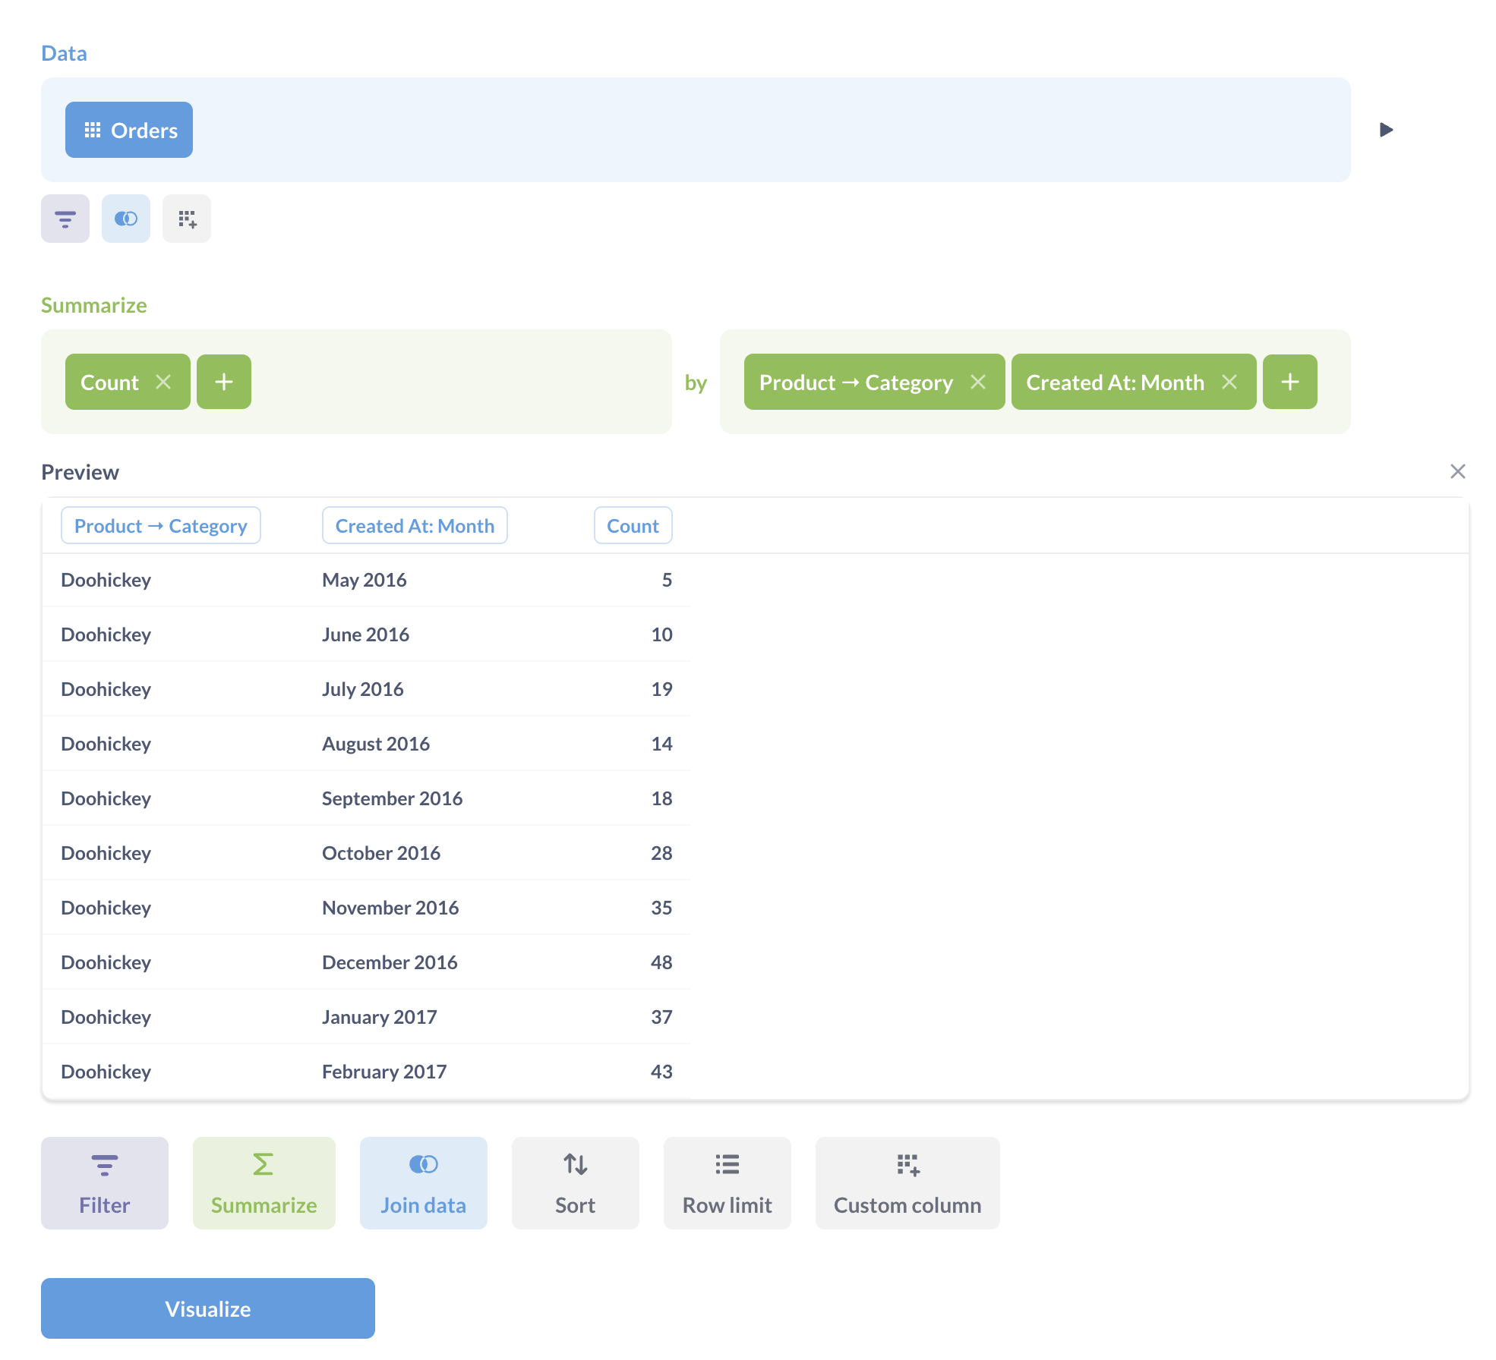
Task: Click the Count column header in preview
Action: click(x=633, y=525)
